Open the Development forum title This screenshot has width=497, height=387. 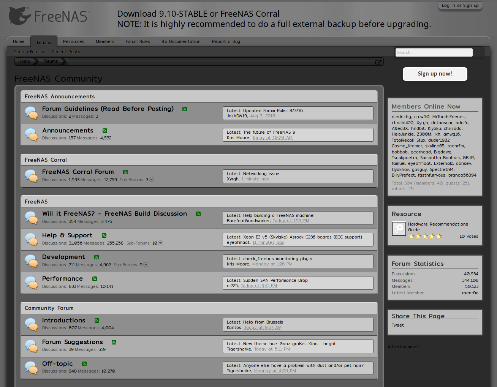[x=63, y=257]
